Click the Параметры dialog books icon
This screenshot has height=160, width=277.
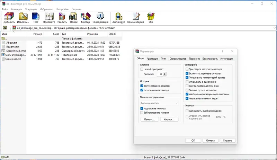click(137, 51)
